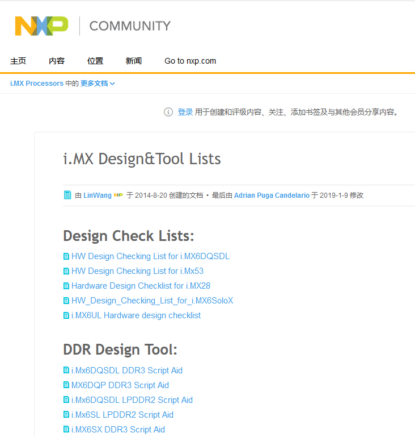Open i.Mx6DQSDL DDR3 Script Aid link
The width and height of the screenshot is (415, 437).
(127, 370)
